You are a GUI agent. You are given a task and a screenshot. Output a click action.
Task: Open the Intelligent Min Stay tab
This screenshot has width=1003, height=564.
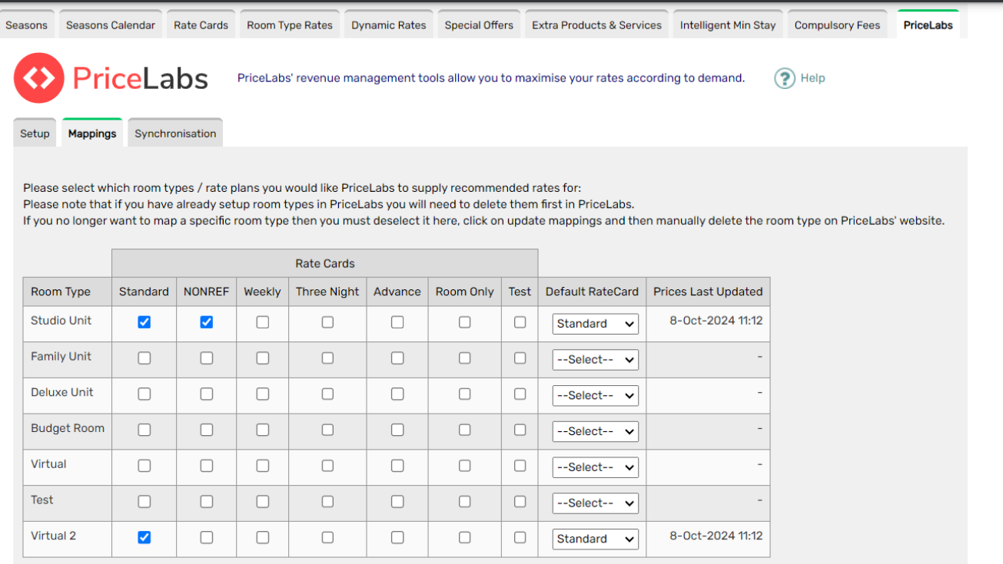tap(728, 25)
